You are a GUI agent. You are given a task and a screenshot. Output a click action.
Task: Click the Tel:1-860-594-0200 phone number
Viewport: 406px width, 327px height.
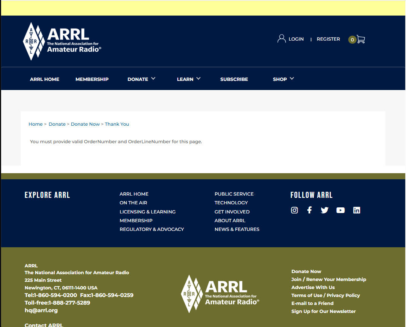pos(51,295)
